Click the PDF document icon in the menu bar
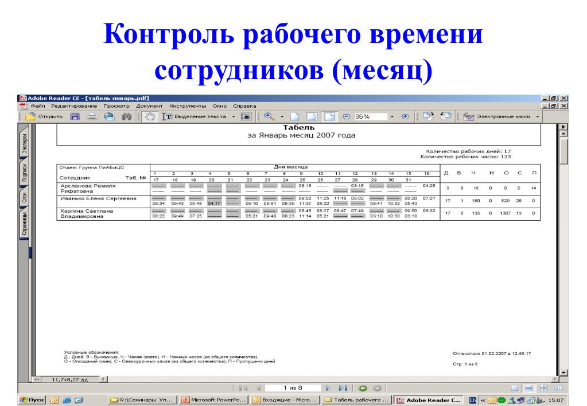Screen dimensions: 587x406 pos(24,106)
